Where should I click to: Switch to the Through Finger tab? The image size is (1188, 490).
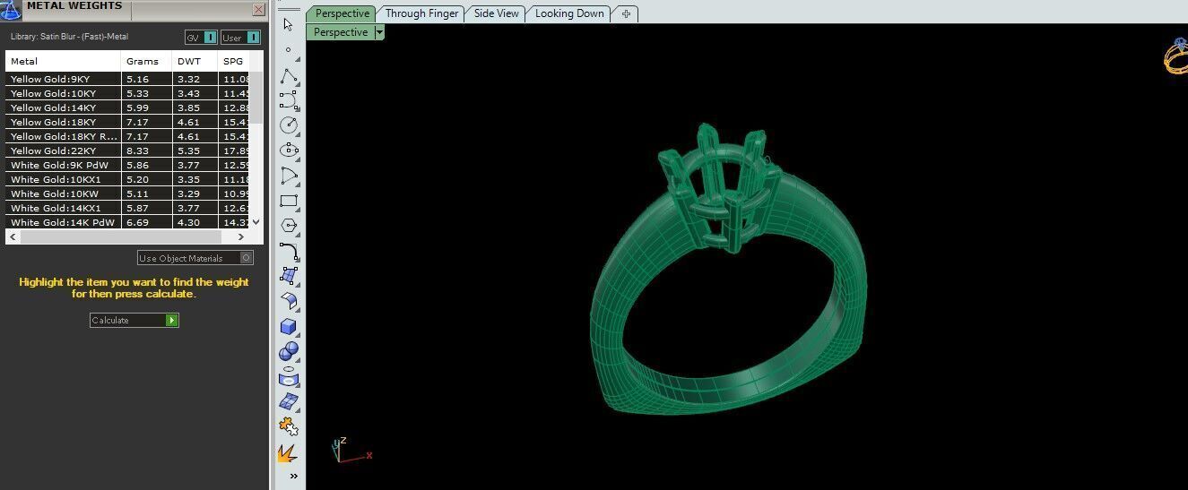[x=421, y=13]
